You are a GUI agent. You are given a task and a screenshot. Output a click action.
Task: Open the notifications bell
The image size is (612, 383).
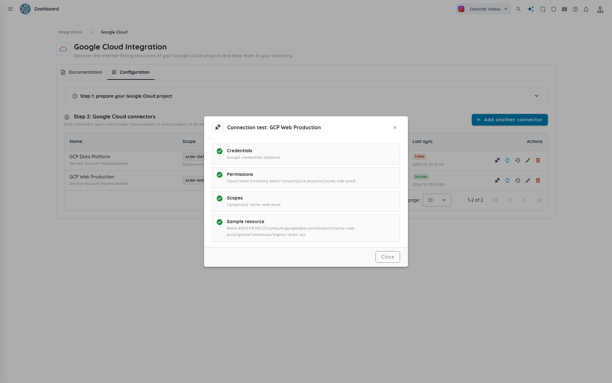coord(586,9)
